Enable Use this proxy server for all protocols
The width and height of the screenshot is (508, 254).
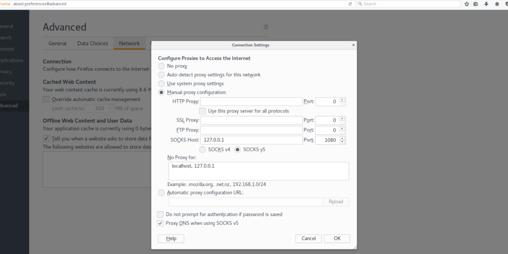[202, 111]
